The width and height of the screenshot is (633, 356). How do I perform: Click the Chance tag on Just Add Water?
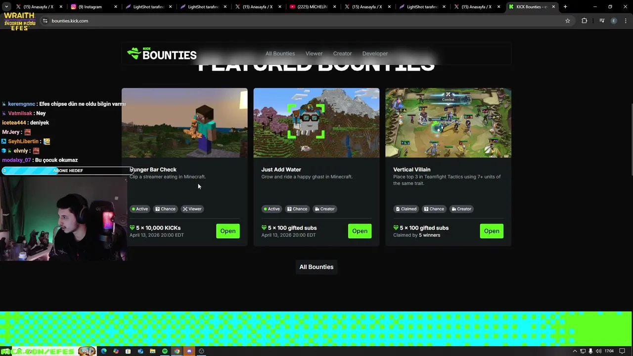pos(297,209)
